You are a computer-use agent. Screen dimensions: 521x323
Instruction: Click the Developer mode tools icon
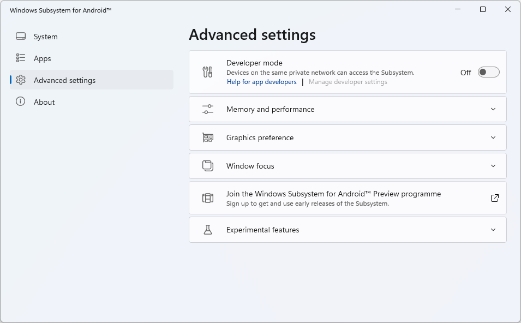(208, 72)
